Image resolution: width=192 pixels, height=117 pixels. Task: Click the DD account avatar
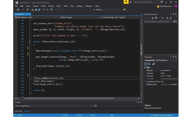176,6
